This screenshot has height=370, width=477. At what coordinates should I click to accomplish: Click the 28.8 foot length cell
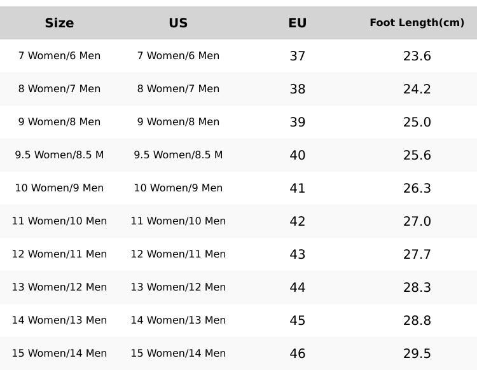coord(417,320)
